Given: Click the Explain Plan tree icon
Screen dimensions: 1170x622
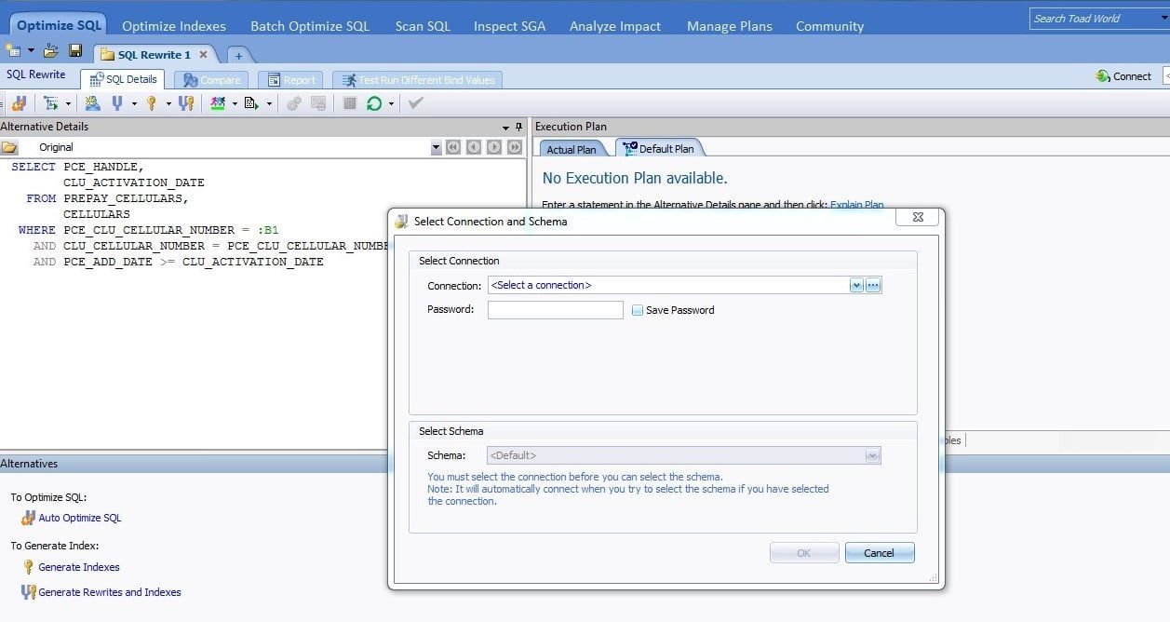Looking at the screenshot, I should pos(51,103).
